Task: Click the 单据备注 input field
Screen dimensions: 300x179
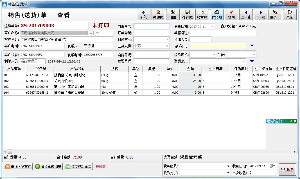Action: pos(223,33)
